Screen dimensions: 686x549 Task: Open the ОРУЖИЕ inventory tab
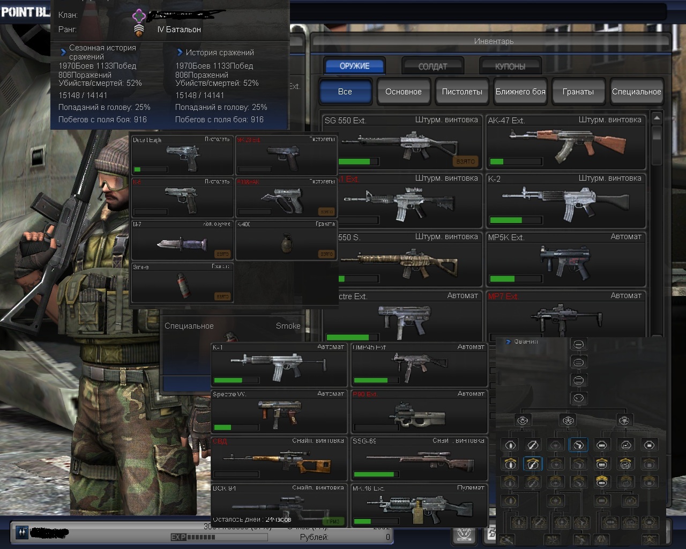click(x=354, y=66)
